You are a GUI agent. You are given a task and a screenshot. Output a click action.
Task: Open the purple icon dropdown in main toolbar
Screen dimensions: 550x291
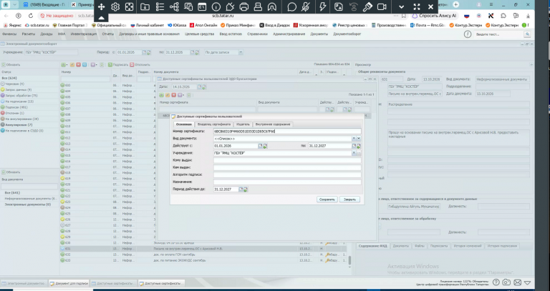(94, 65)
